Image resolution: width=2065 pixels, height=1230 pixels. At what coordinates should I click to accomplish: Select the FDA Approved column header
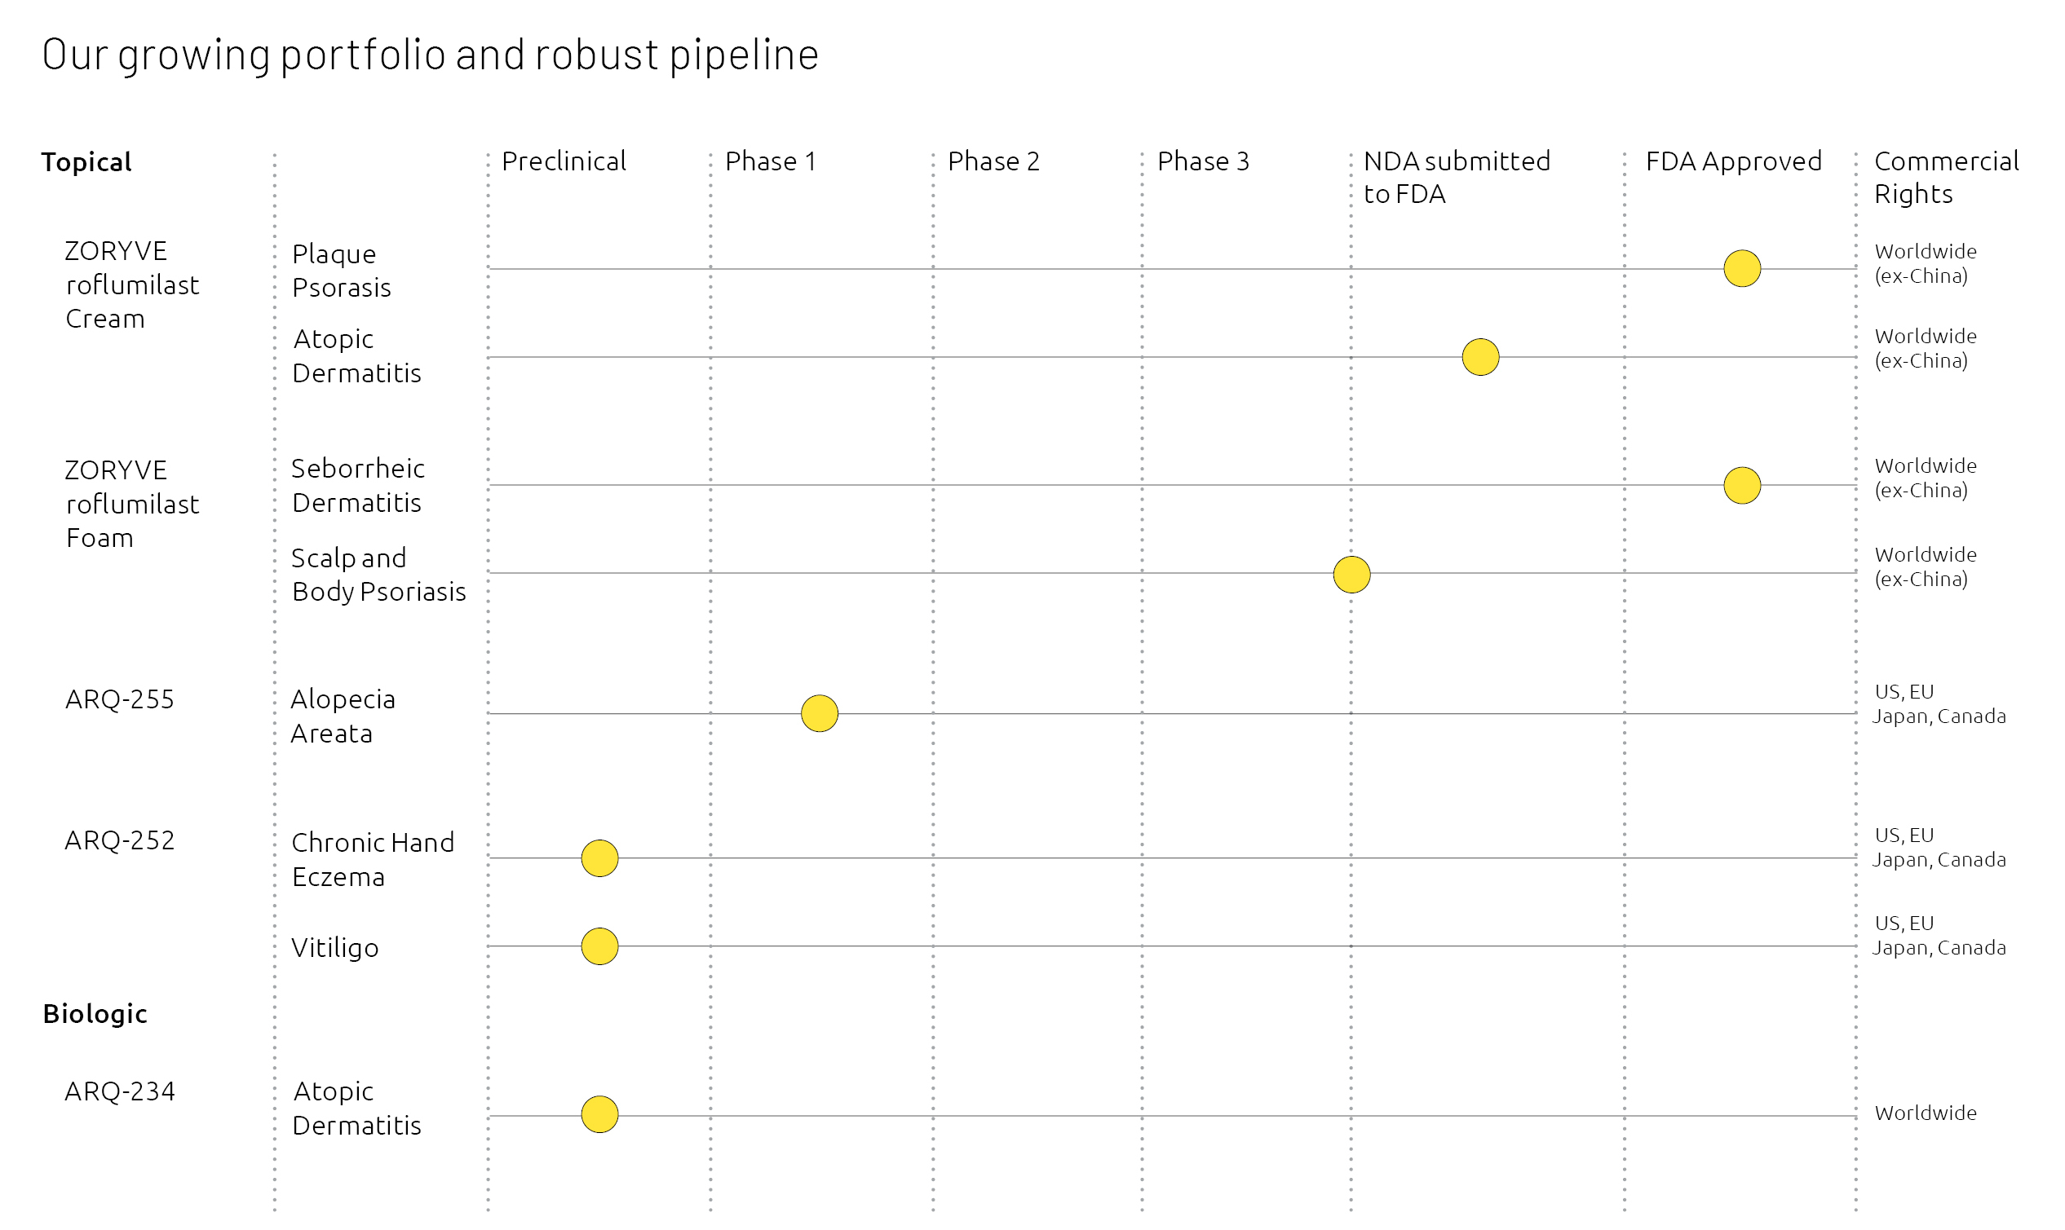coord(1733,161)
